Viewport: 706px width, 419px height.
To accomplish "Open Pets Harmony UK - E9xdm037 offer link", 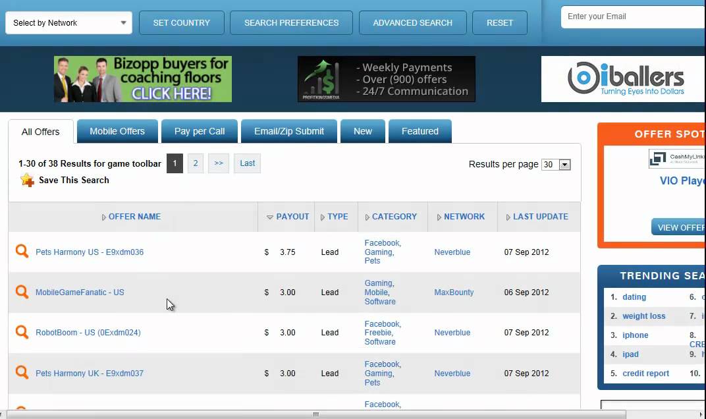I will 90,373.
